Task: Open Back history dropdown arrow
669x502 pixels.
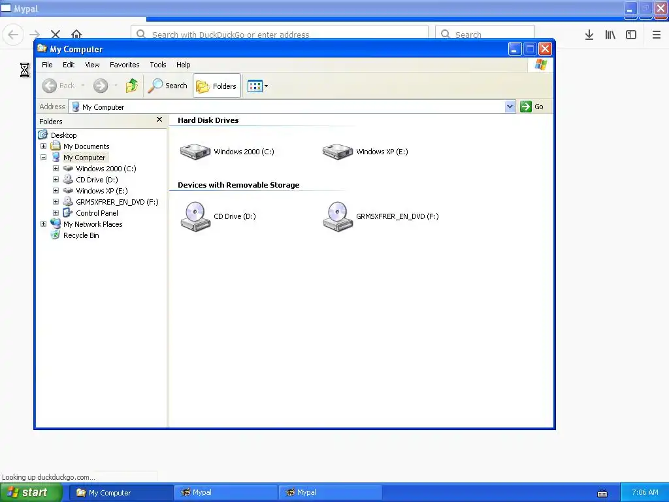Action: click(x=83, y=86)
